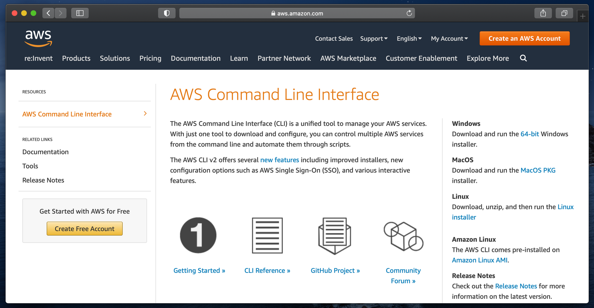594x308 pixels.
Task: Open the Amazon Linux AMI link
Action: tap(480, 260)
